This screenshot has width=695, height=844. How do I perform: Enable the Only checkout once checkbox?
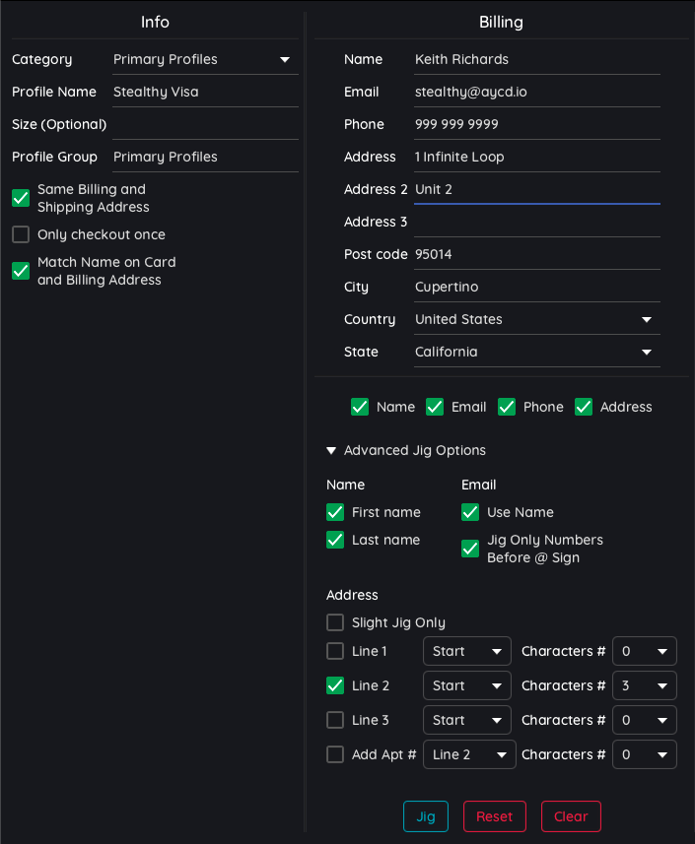coord(21,234)
